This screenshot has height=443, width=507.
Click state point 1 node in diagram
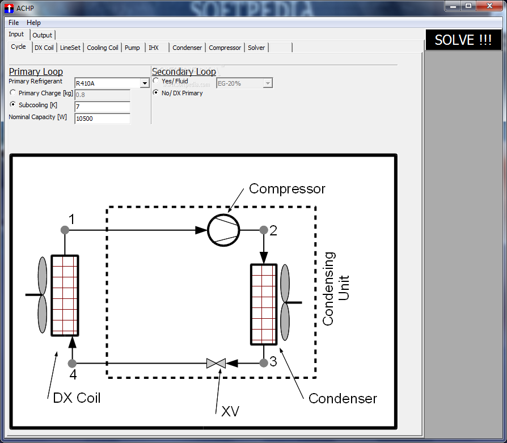tap(65, 230)
